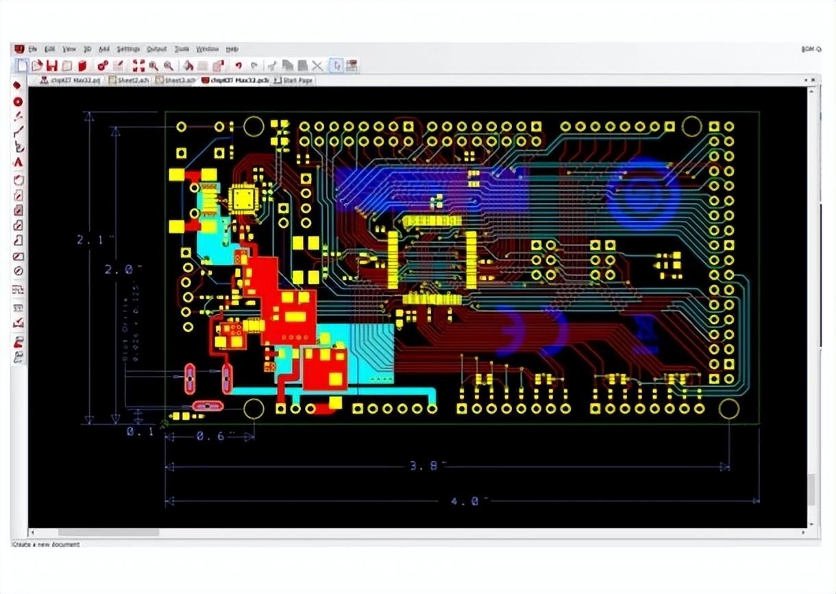This screenshot has width=836, height=594.
Task: Click the vertical scrollbar down arrow
Action: click(813, 523)
